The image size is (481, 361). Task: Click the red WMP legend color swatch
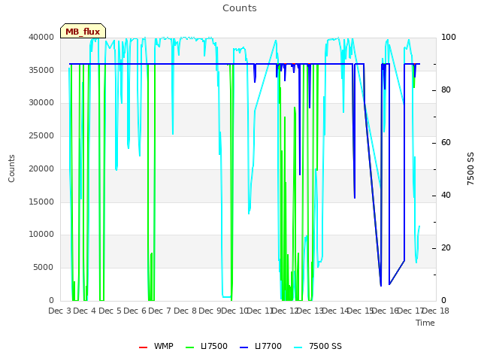pyautogui.click(x=143, y=347)
